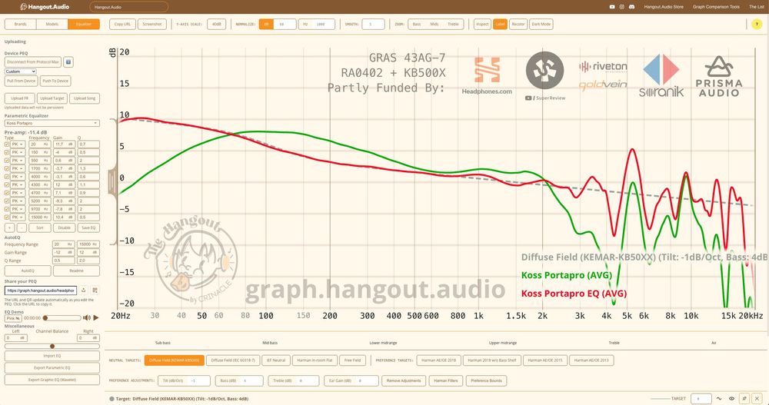Open the Discord icon in the header
The width and height of the screenshot is (769, 405).
[x=631, y=7]
